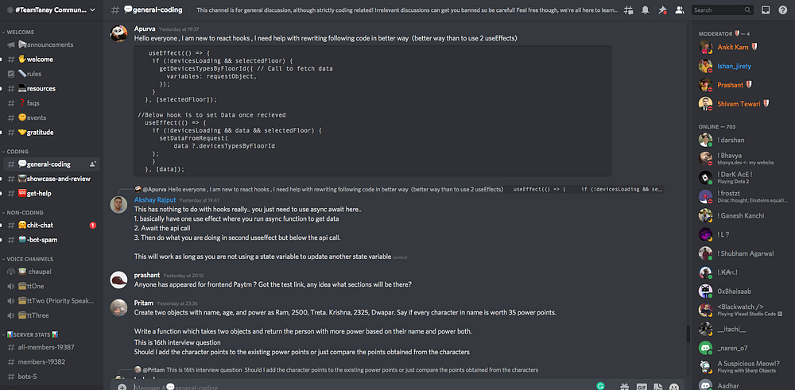Open the help question mark icon

[782, 10]
